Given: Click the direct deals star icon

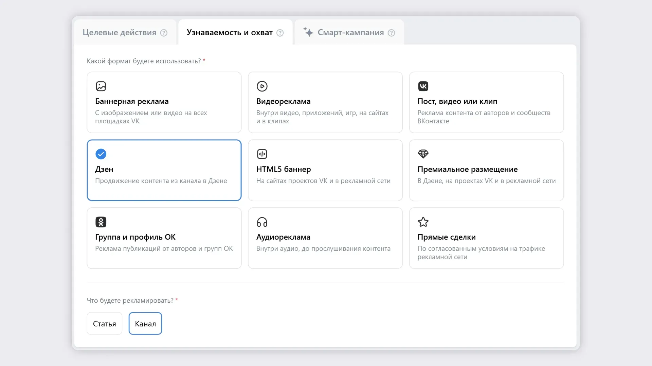Looking at the screenshot, I should [423, 222].
